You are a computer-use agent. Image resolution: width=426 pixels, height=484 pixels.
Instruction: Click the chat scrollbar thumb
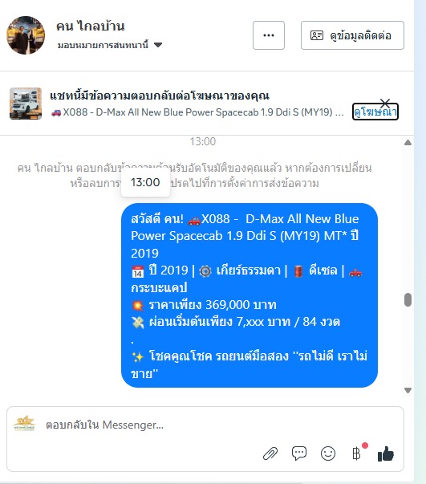pos(408,299)
